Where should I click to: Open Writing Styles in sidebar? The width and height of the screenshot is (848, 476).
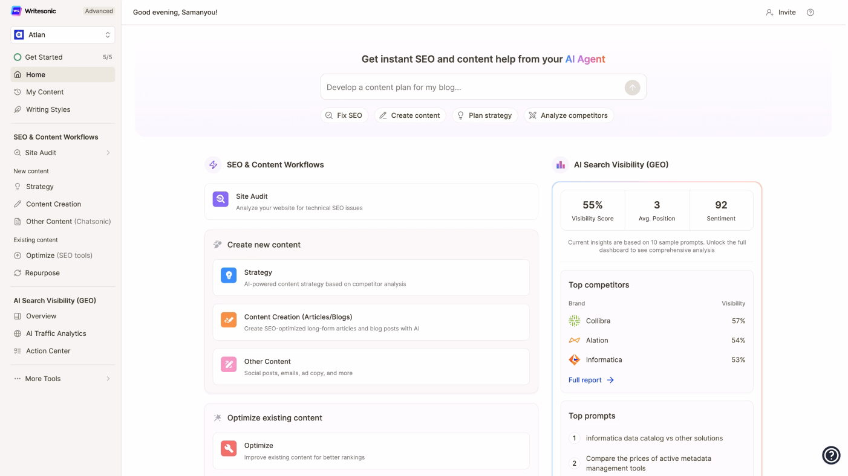point(48,109)
